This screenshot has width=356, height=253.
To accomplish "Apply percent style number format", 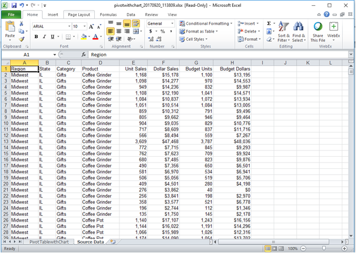I will coord(163,31).
